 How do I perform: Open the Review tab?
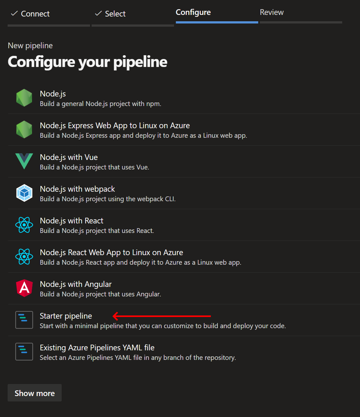pyautogui.click(x=272, y=12)
